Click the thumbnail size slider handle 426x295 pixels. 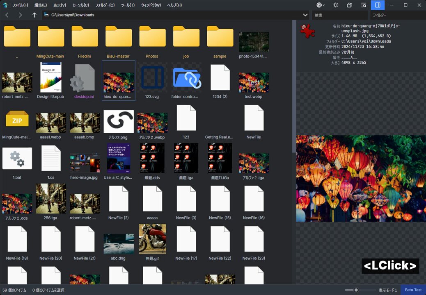[356, 290]
